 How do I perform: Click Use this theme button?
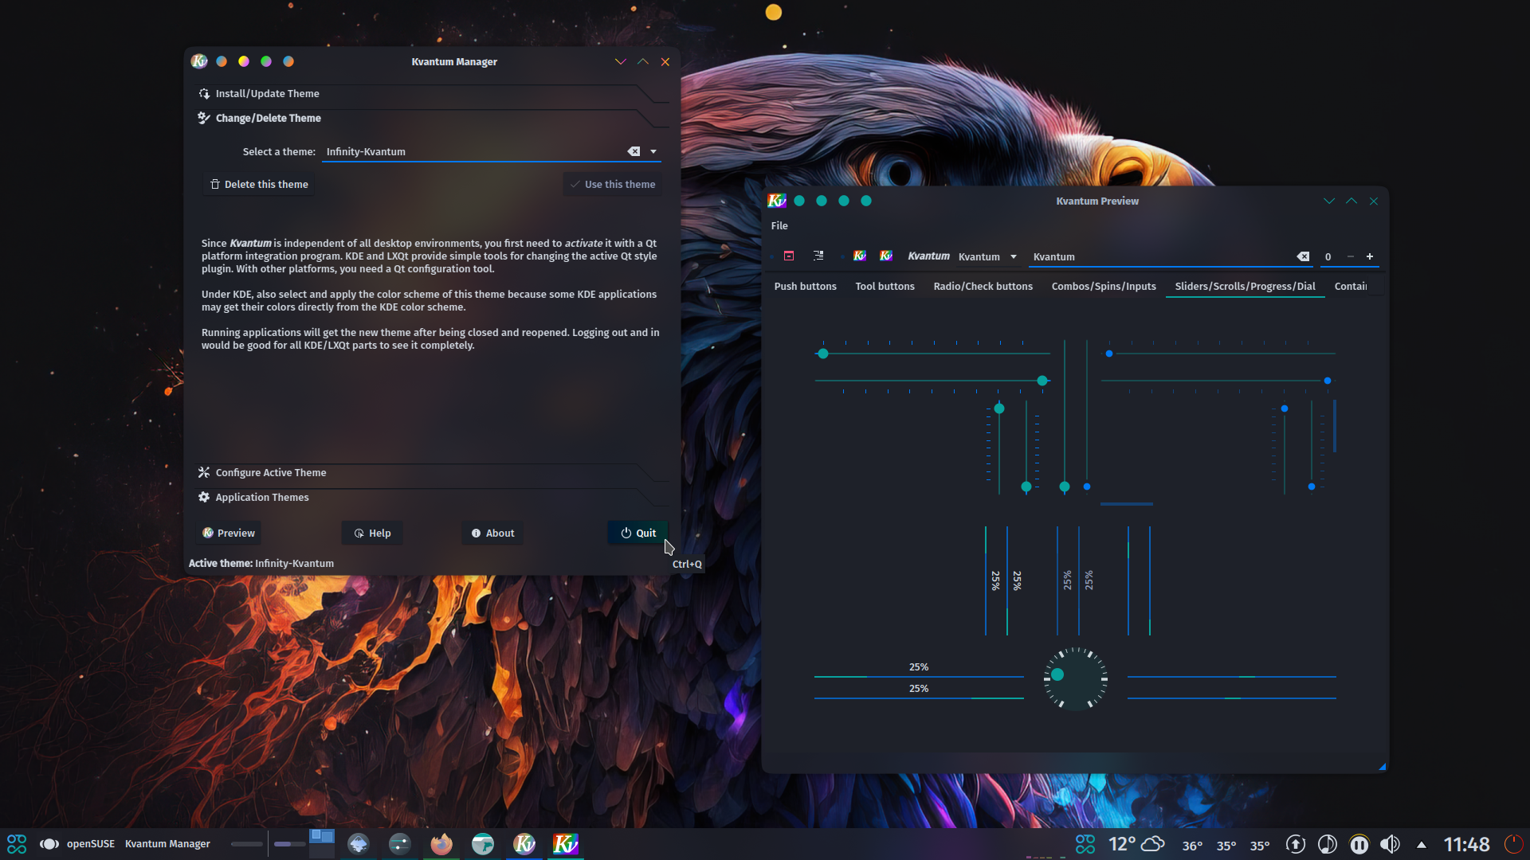click(613, 184)
